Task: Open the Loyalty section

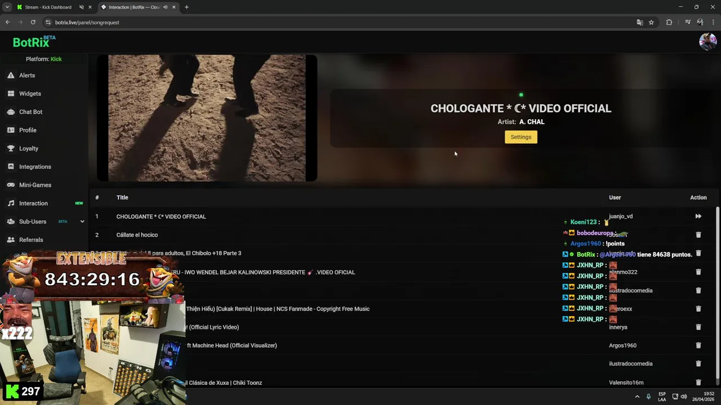Action: tap(29, 148)
